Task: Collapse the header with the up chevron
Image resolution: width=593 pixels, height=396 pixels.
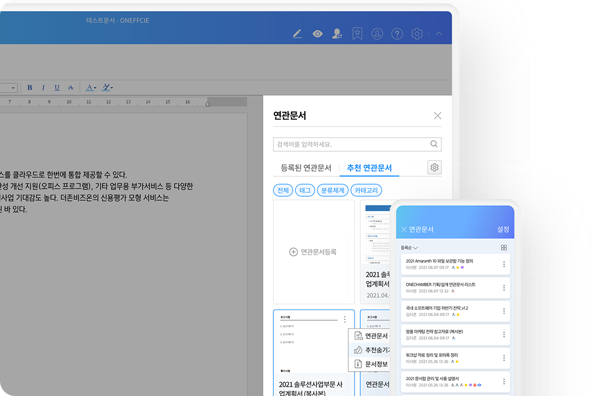Action: point(439,33)
